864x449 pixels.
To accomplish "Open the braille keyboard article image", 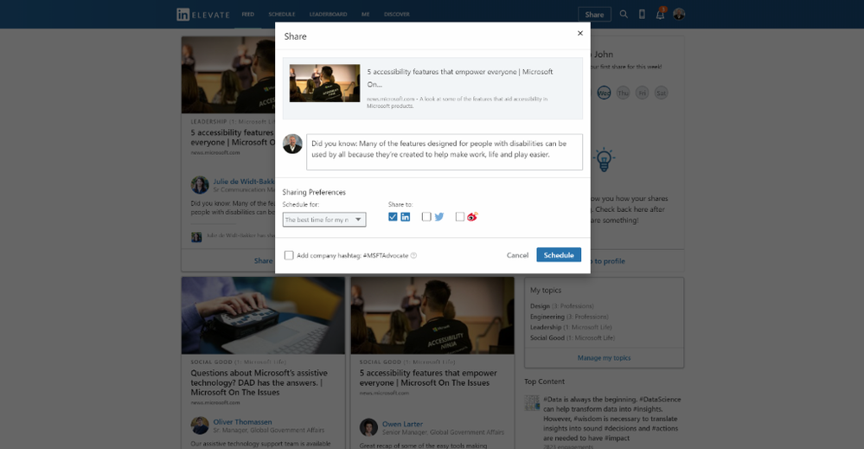I will coord(264,315).
